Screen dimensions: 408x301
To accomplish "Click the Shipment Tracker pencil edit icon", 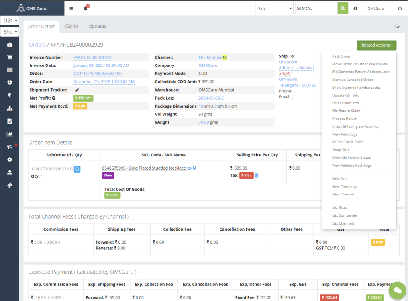I will pyautogui.click(x=77, y=90).
